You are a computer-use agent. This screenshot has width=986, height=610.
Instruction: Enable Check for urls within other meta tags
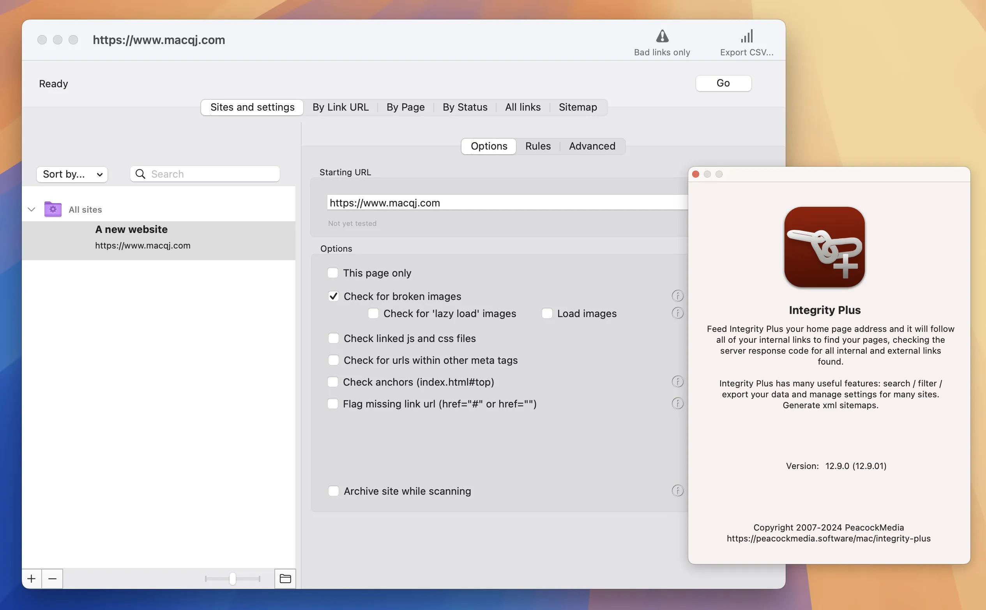click(333, 360)
